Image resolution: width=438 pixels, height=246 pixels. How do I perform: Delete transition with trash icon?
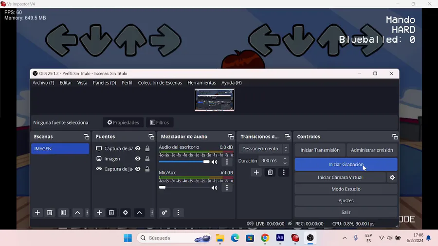pyautogui.click(x=270, y=173)
